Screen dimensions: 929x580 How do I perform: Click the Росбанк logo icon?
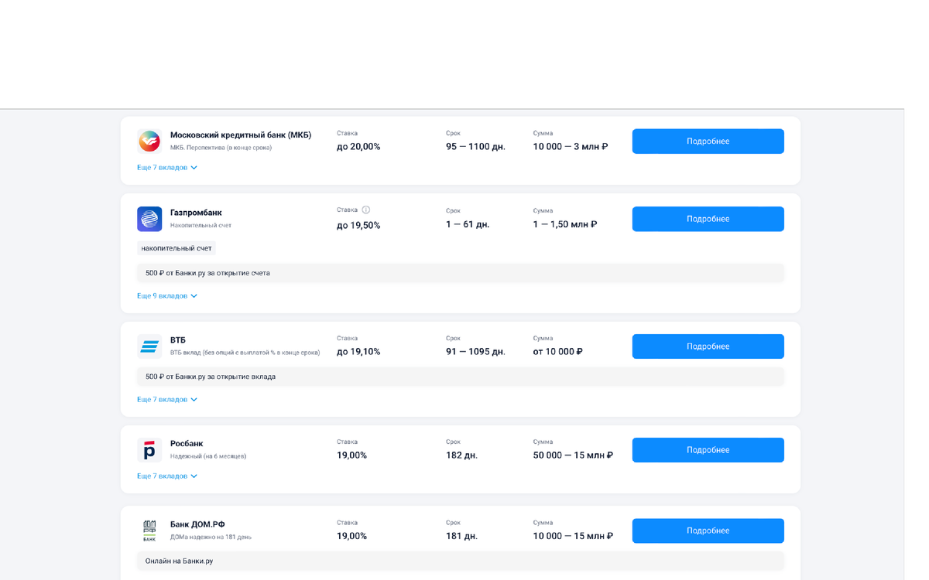click(149, 450)
